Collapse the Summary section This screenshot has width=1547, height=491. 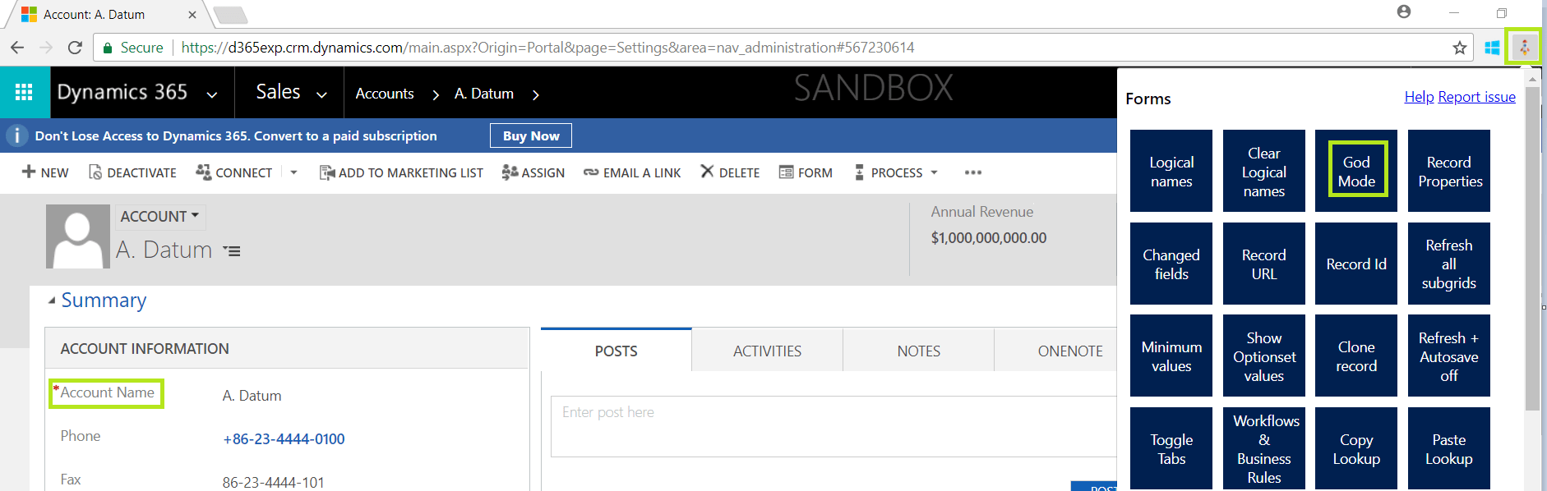click(x=52, y=301)
